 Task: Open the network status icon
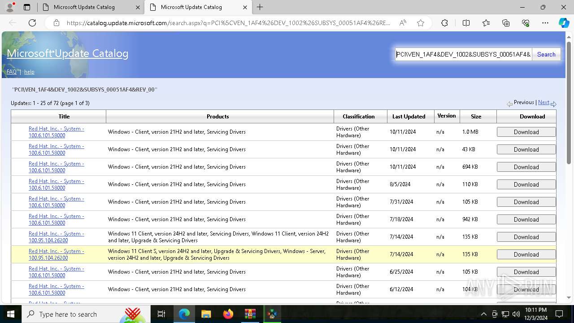tap(505, 314)
